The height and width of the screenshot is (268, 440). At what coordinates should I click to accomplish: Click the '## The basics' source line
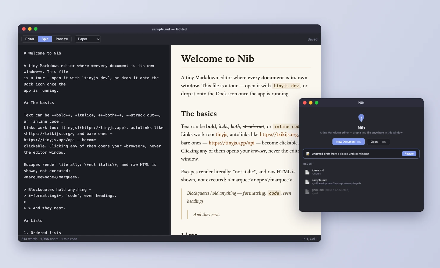pos(39,103)
